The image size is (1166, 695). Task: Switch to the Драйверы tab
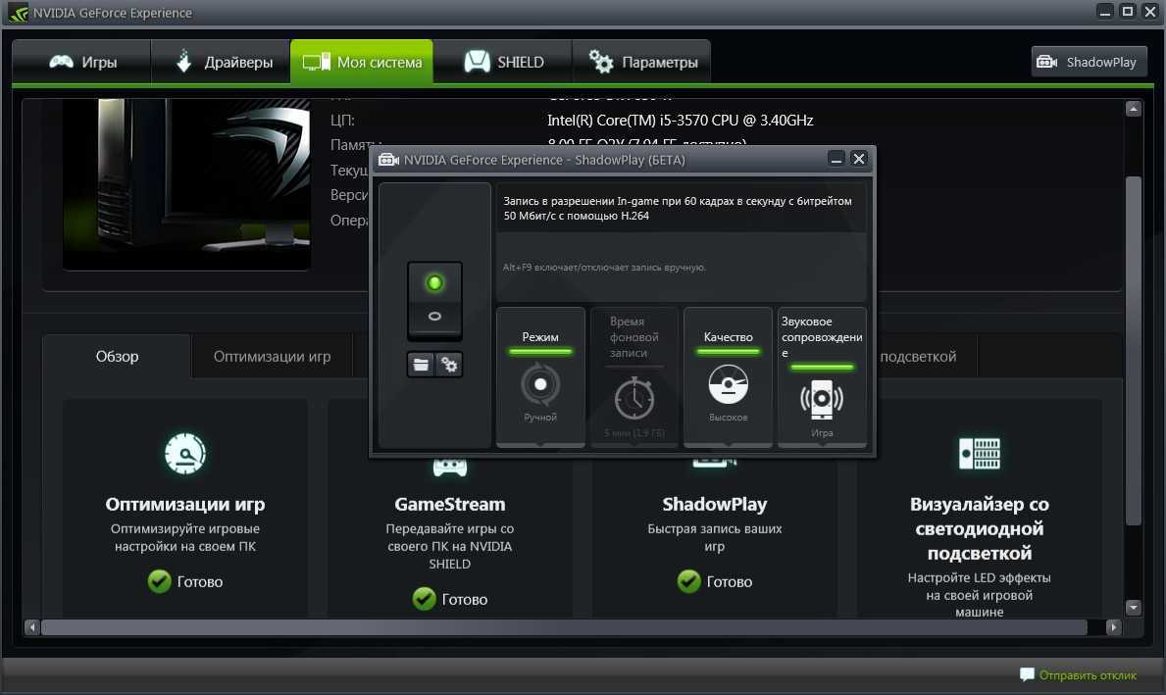point(221,63)
